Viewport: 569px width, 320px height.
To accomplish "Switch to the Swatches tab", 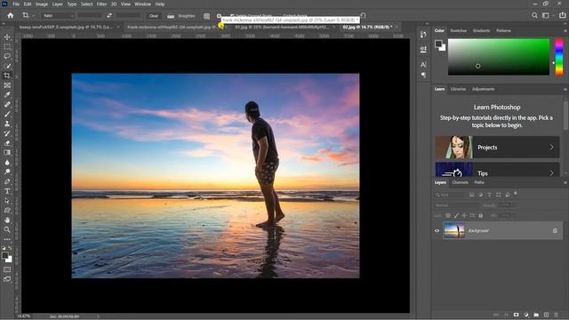I will click(459, 30).
